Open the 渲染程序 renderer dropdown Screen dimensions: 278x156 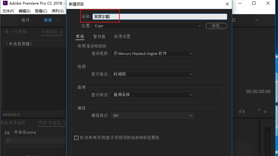coord(191,54)
